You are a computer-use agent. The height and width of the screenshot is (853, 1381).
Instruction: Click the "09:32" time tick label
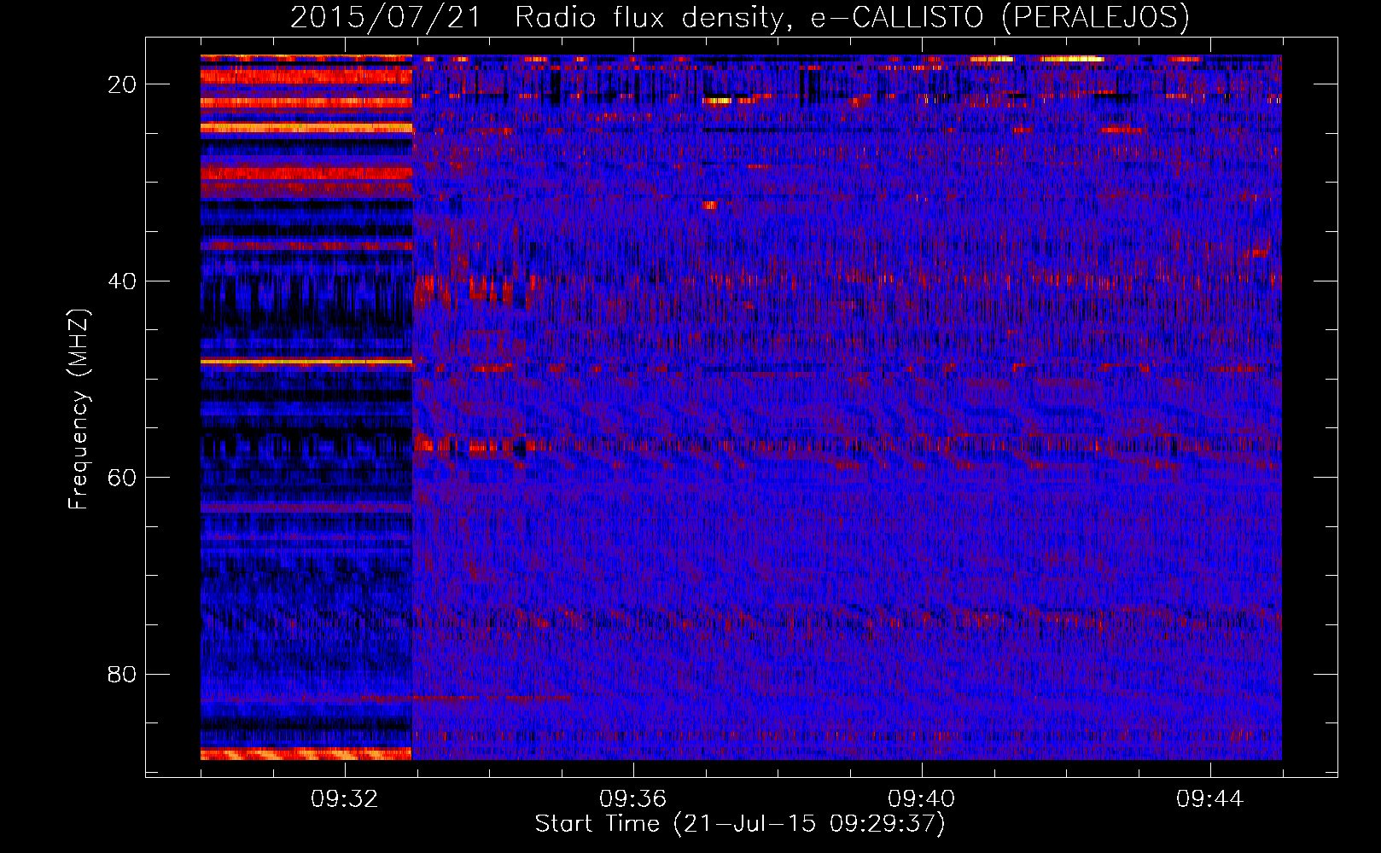click(344, 798)
